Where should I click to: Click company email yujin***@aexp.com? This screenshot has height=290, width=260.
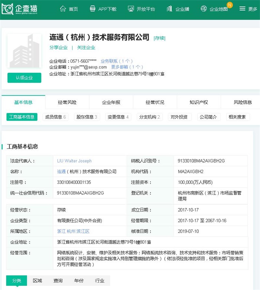[89, 67]
